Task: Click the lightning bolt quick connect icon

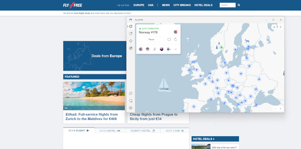Action: click(x=155, y=49)
